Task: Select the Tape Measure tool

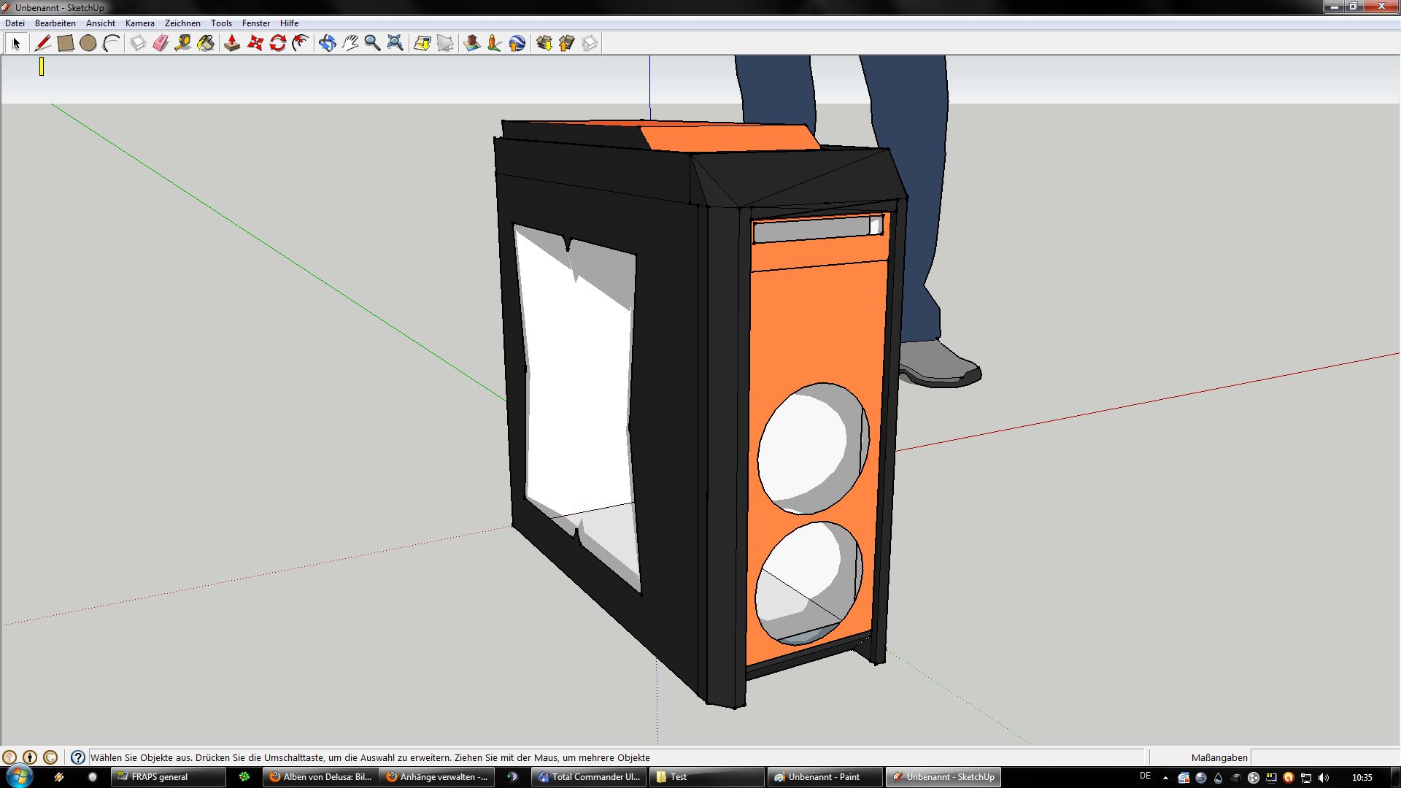Action: tap(183, 44)
